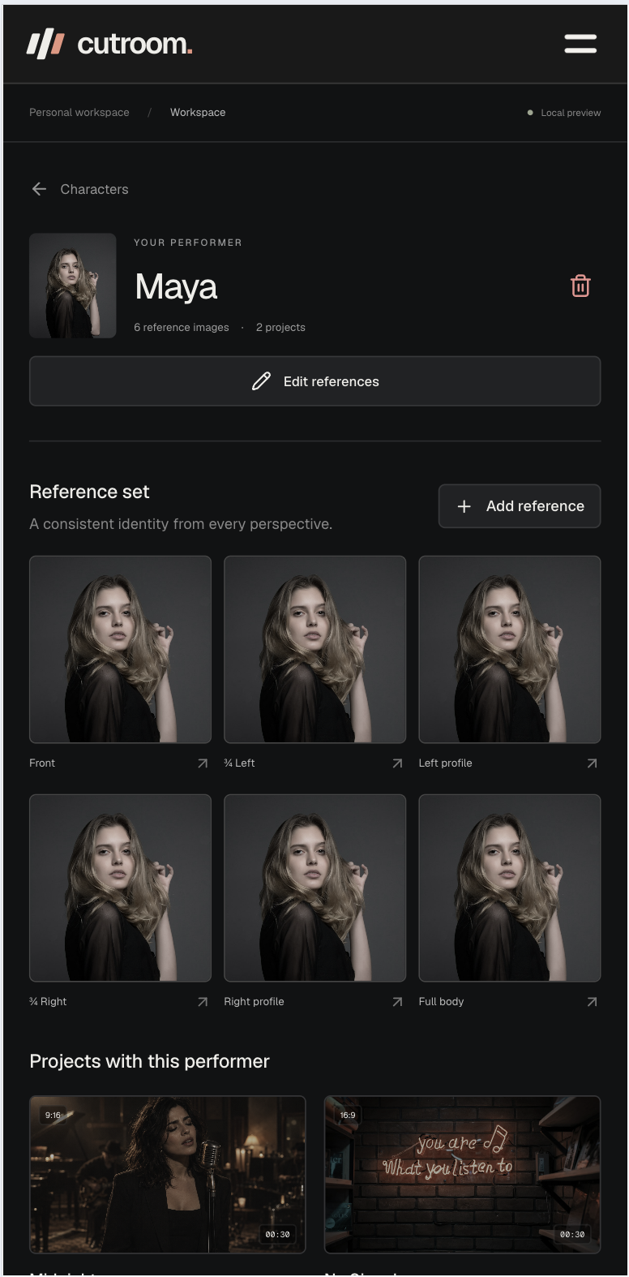Open Personal workspace breadcrumb
The width and height of the screenshot is (629, 1277).
(79, 113)
